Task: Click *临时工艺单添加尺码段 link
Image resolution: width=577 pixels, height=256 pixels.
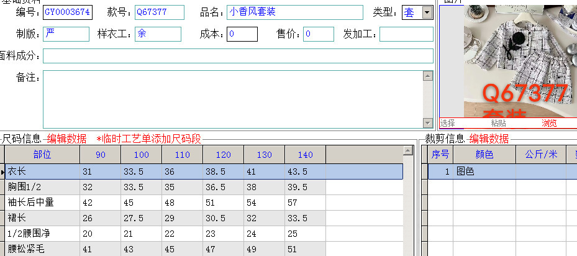Action: click(148, 139)
